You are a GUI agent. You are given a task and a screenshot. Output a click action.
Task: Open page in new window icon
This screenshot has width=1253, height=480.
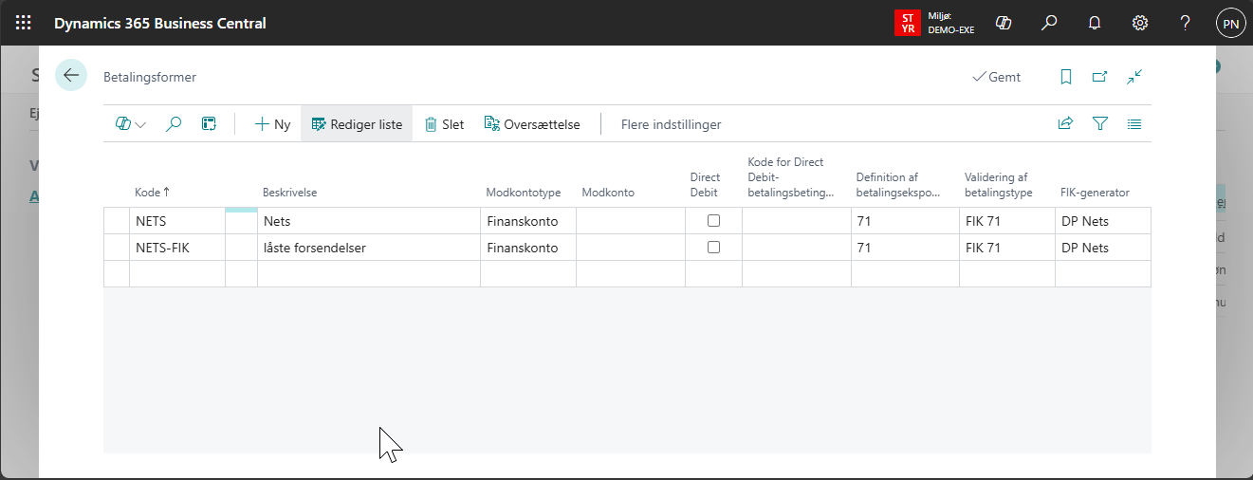(x=1099, y=77)
